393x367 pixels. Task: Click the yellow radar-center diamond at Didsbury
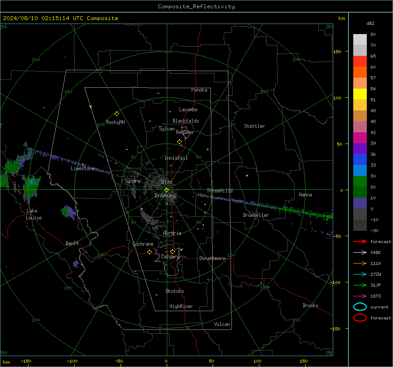166,190
